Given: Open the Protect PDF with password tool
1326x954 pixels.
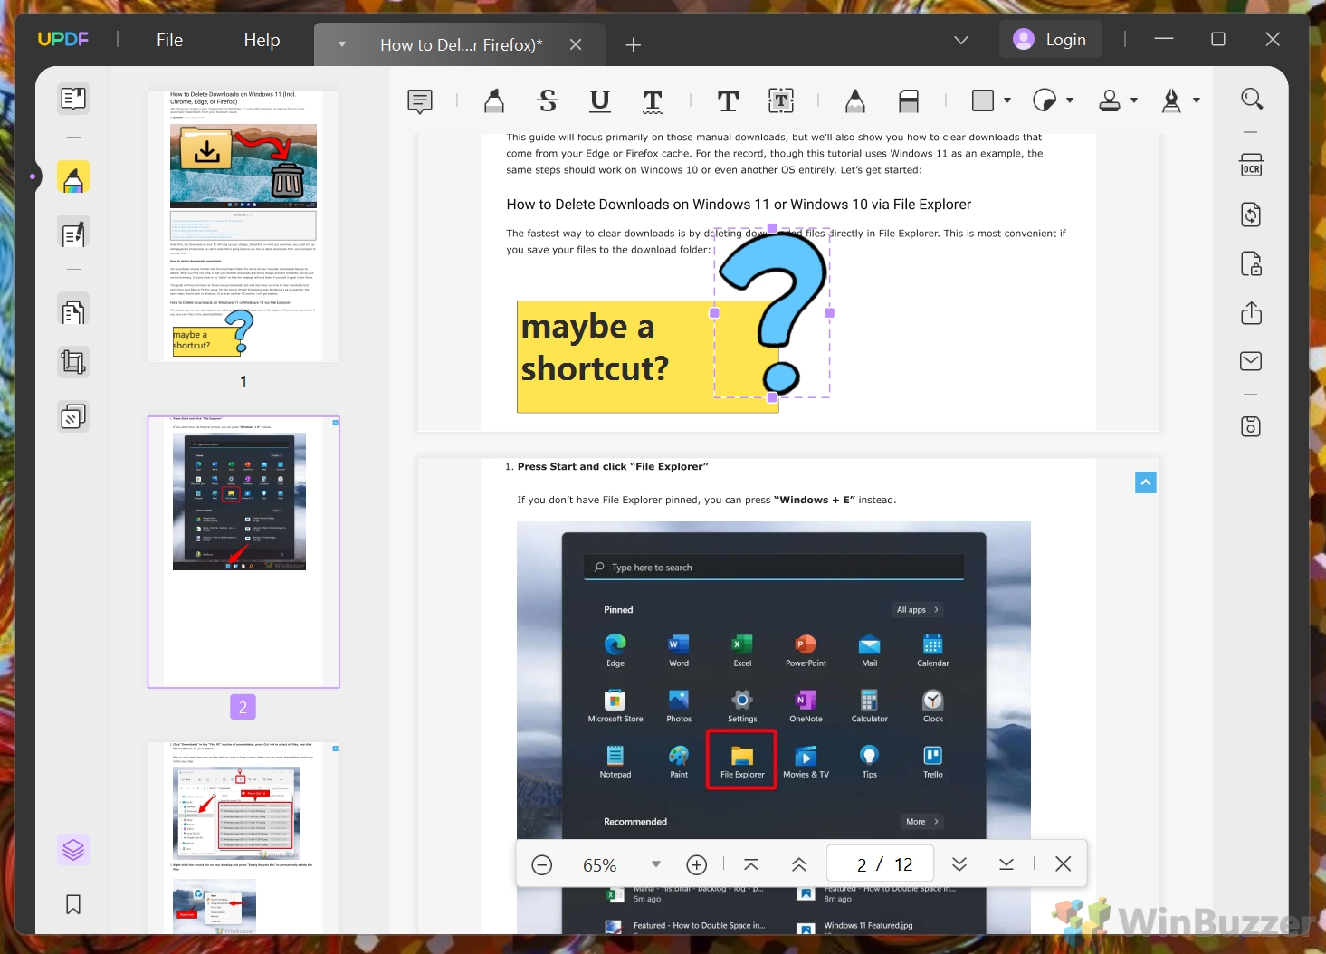Looking at the screenshot, I should point(1252,264).
